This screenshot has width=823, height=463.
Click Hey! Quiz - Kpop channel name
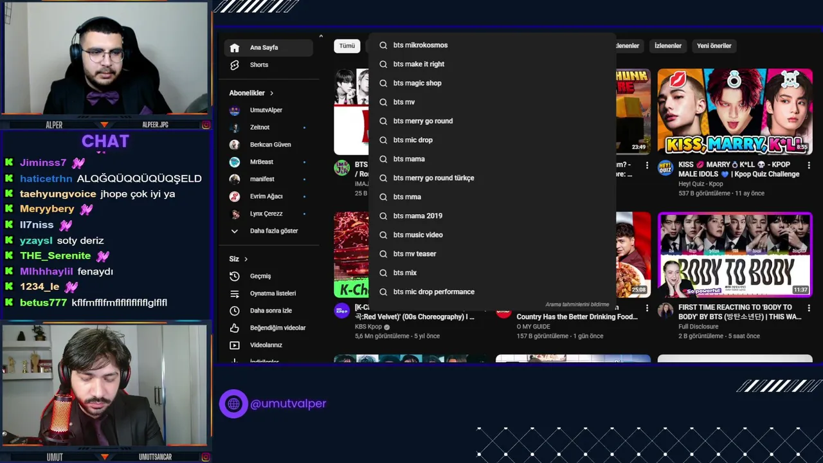pos(701,184)
